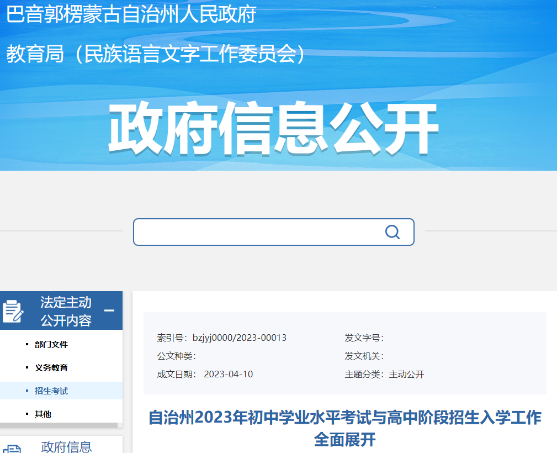Image resolution: width=557 pixels, height=453 pixels.
Task: Go to 其他 category in sidebar
Action: point(43,414)
